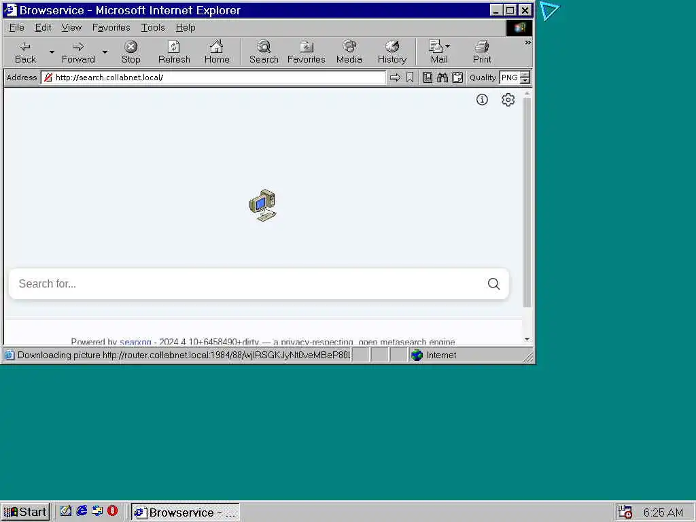
Task: Open the page info (i) icon
Action: click(482, 99)
